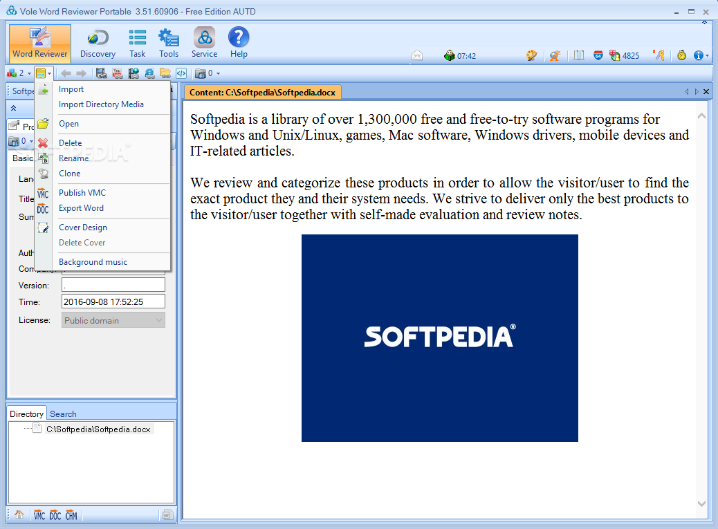Open the paint palette theme icon
The image size is (718, 529).
[532, 55]
